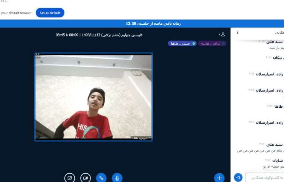This screenshot has width=284, height=182.
Task: Click the phone icon to leave audio
Action: 101,178
